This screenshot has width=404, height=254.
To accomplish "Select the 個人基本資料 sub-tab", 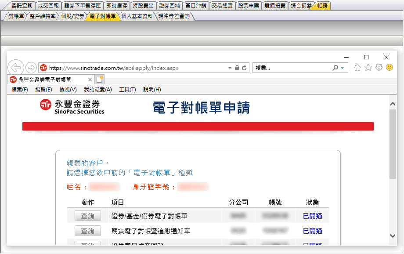I will (137, 16).
